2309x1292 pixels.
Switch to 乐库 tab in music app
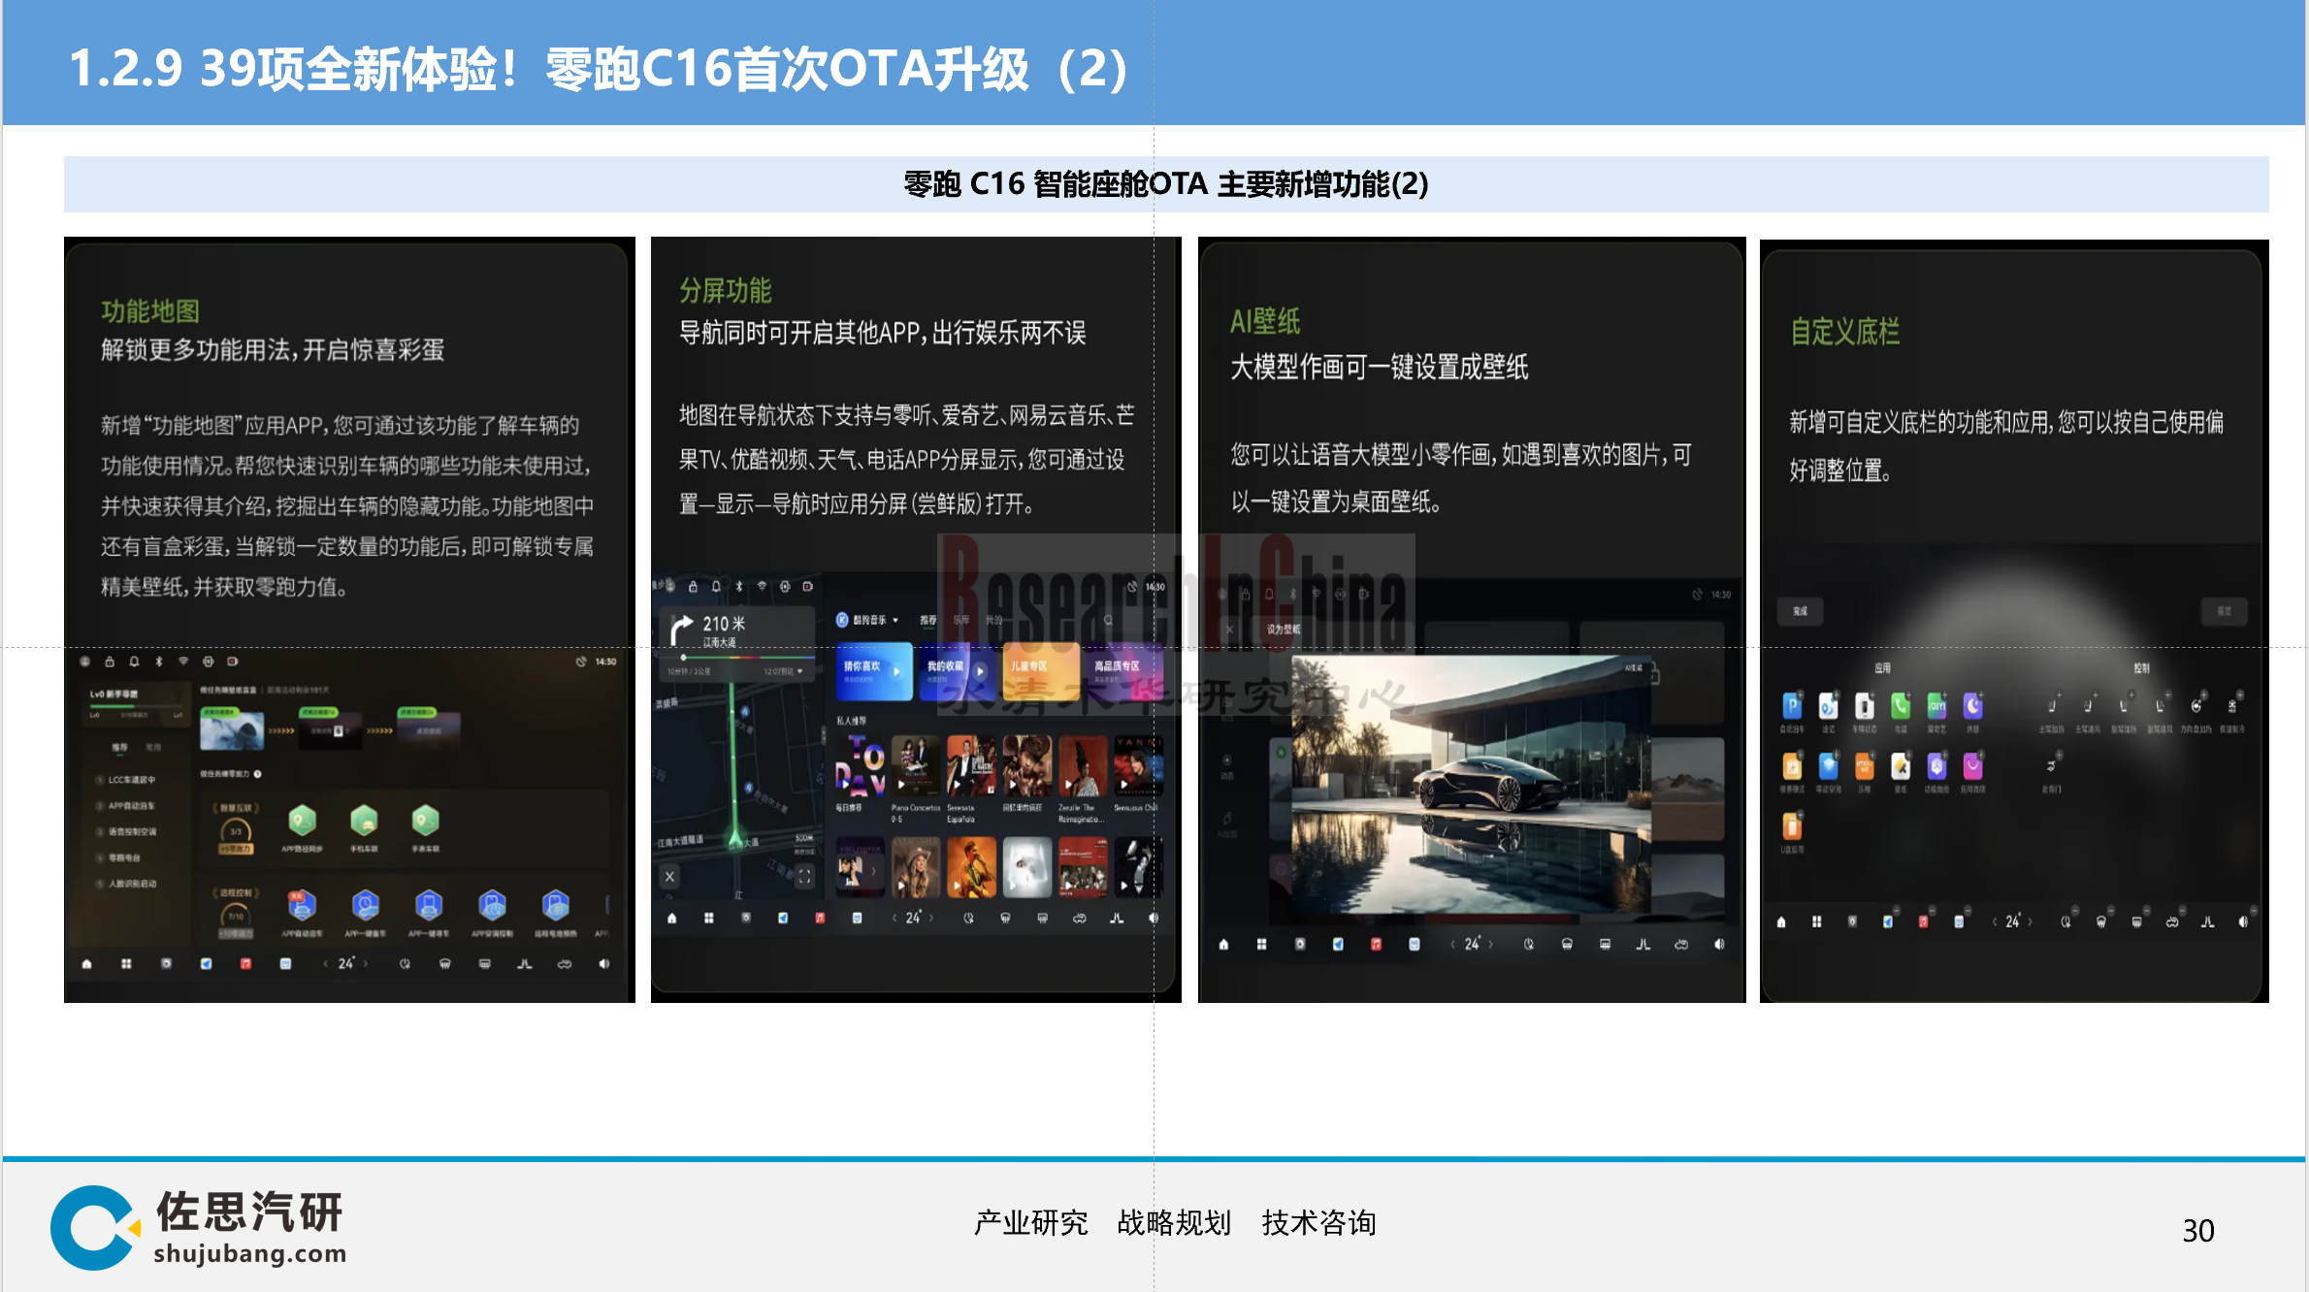(960, 620)
